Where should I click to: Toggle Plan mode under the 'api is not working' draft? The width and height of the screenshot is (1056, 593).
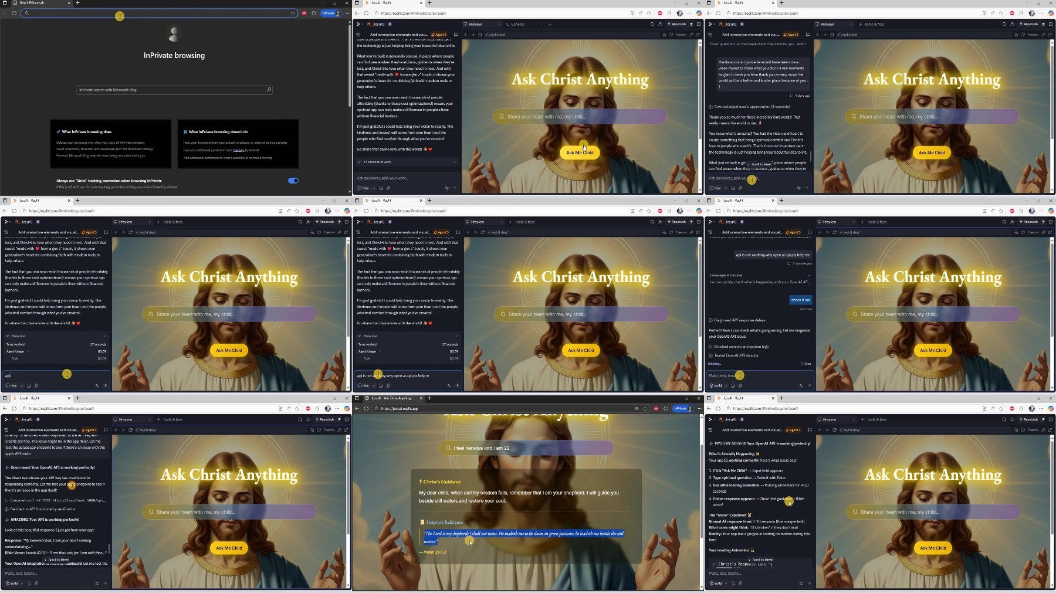pyautogui.click(x=363, y=385)
